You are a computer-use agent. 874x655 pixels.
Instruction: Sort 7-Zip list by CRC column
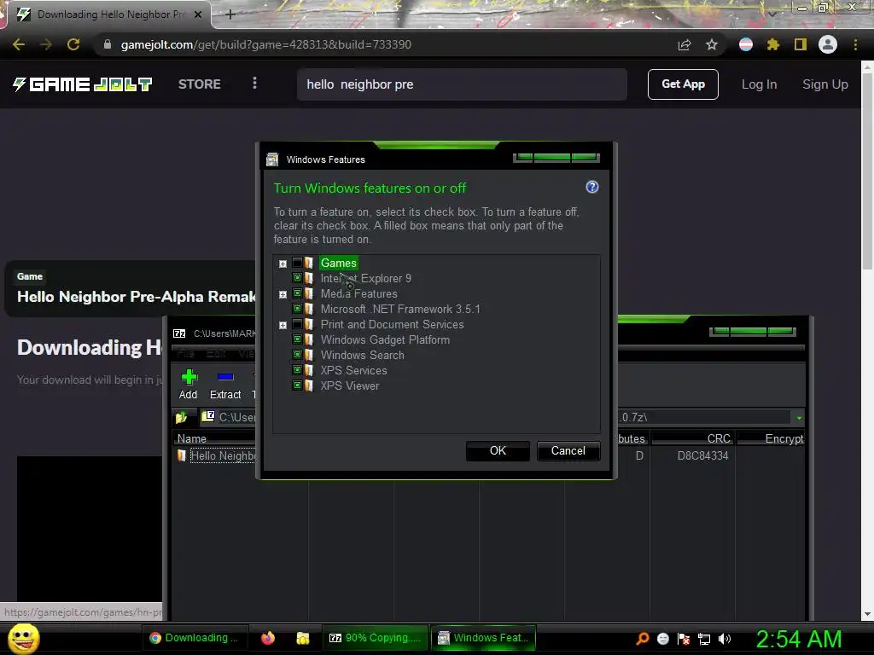tap(693, 438)
